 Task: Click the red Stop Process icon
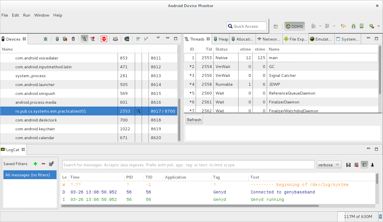(104, 39)
